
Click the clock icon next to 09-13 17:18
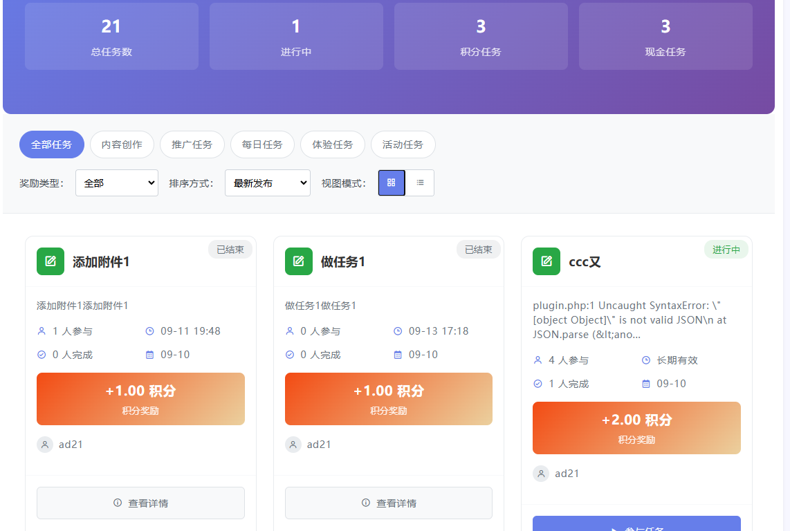[x=398, y=330]
